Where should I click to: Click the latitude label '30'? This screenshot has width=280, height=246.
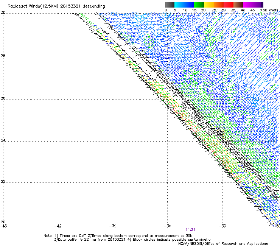[x=3, y=12]
